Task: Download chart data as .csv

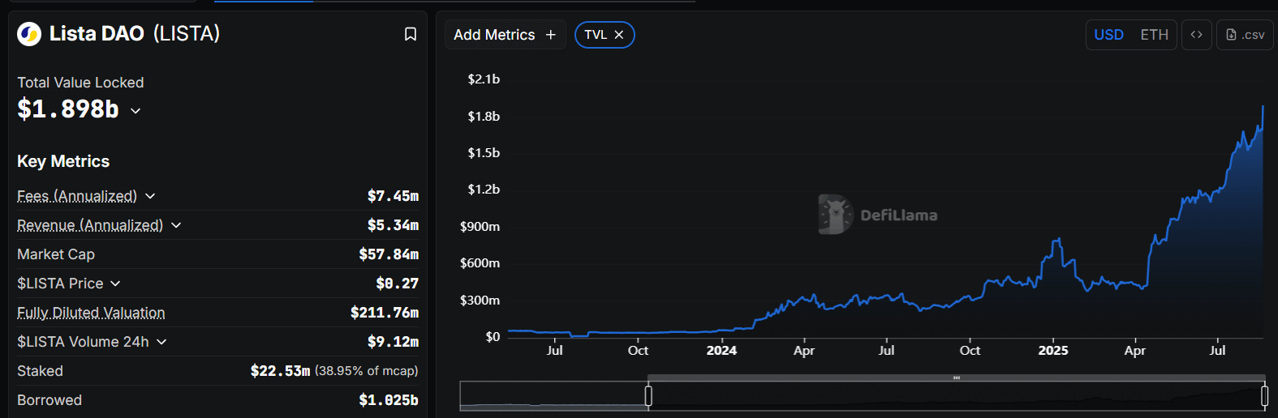Action: pos(1245,35)
